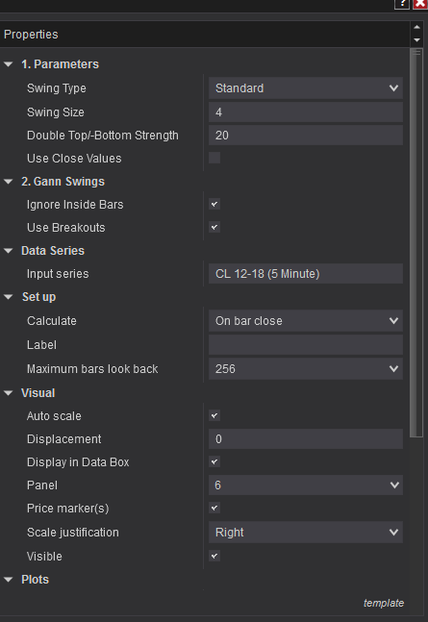The height and width of the screenshot is (622, 428).
Task: Click the Swing Size input field
Action: 306,112
